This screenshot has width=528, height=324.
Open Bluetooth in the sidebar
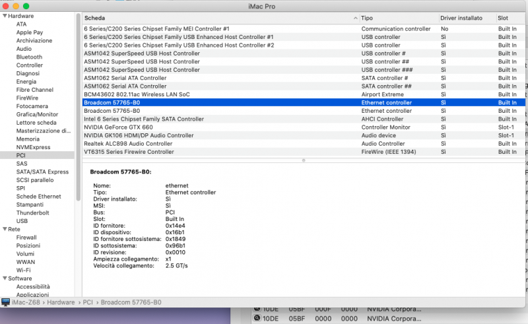29,57
